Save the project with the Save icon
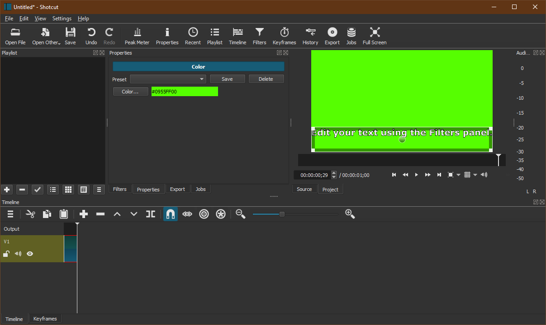The image size is (546, 325). (x=70, y=36)
